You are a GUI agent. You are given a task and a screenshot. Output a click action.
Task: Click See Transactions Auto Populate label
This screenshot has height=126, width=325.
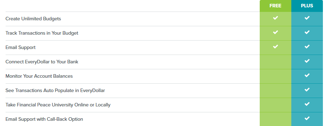coord(55,90)
